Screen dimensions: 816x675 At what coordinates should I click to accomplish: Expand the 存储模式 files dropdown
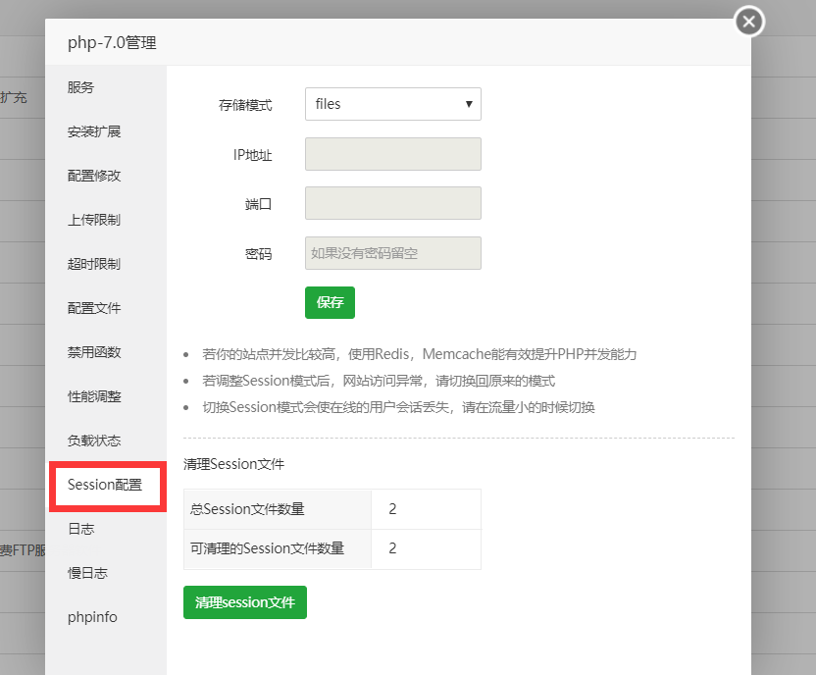point(393,104)
